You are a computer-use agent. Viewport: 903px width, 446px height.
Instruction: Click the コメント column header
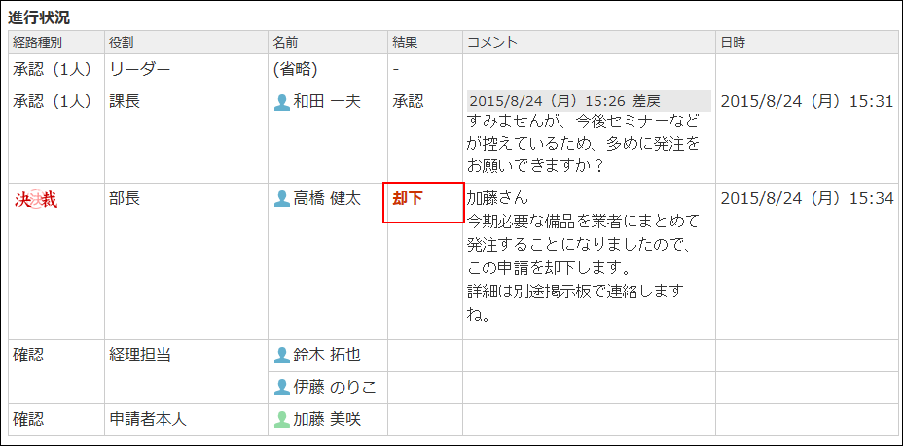pyautogui.click(x=492, y=43)
